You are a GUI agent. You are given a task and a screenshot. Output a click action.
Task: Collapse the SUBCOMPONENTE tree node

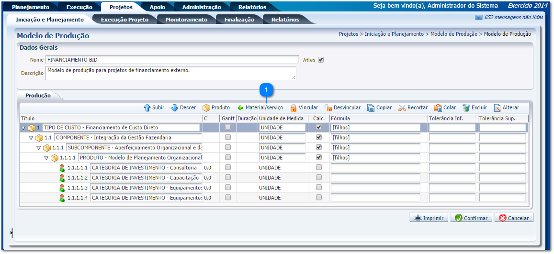pos(39,148)
